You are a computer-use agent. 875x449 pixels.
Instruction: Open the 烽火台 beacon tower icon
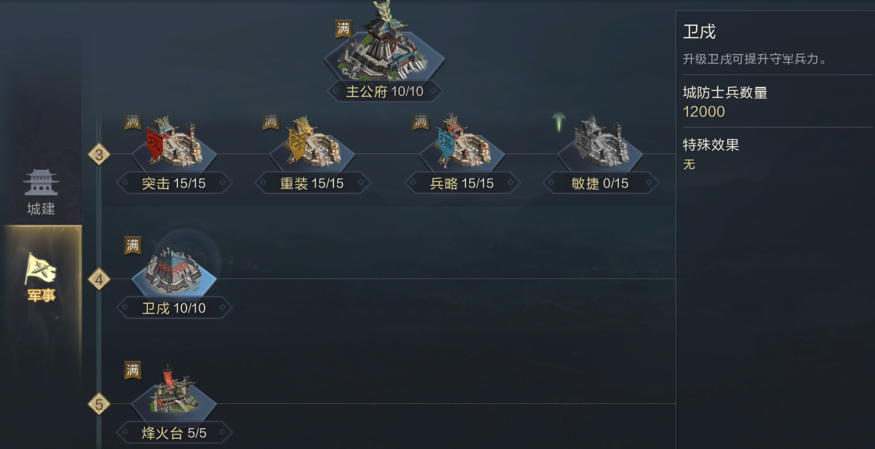(x=174, y=393)
